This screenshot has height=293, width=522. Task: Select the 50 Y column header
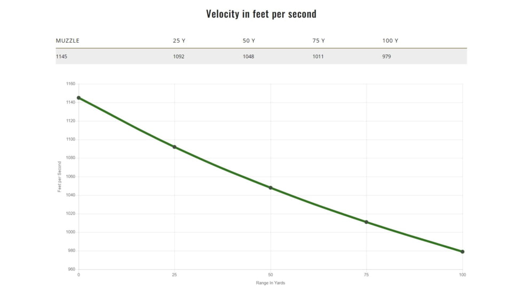click(x=249, y=41)
